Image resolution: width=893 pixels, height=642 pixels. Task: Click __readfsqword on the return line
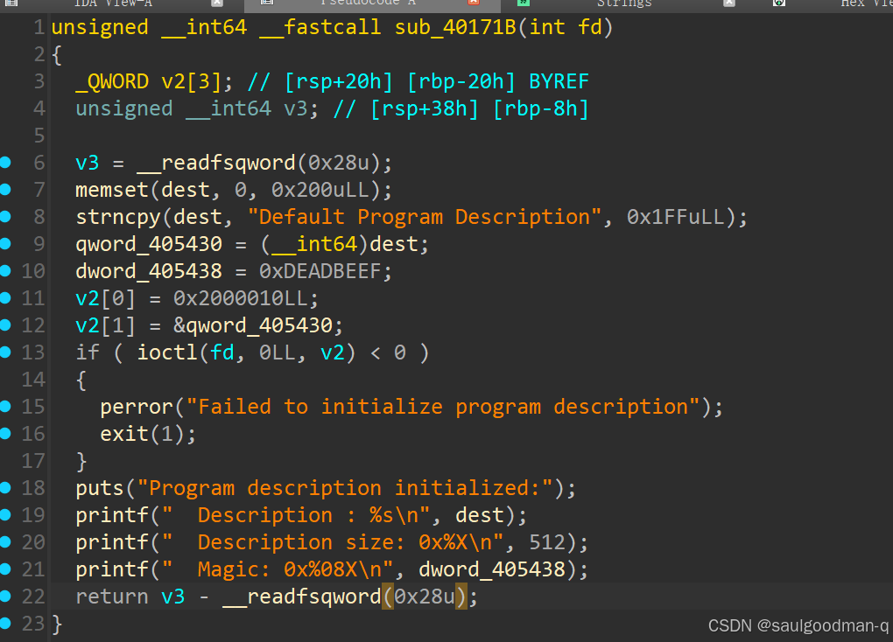coord(302,596)
